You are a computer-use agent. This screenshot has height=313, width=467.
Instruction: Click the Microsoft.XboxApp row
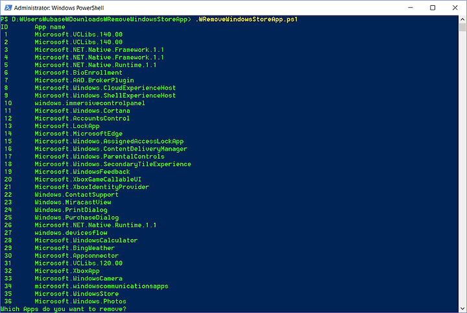coord(67,271)
